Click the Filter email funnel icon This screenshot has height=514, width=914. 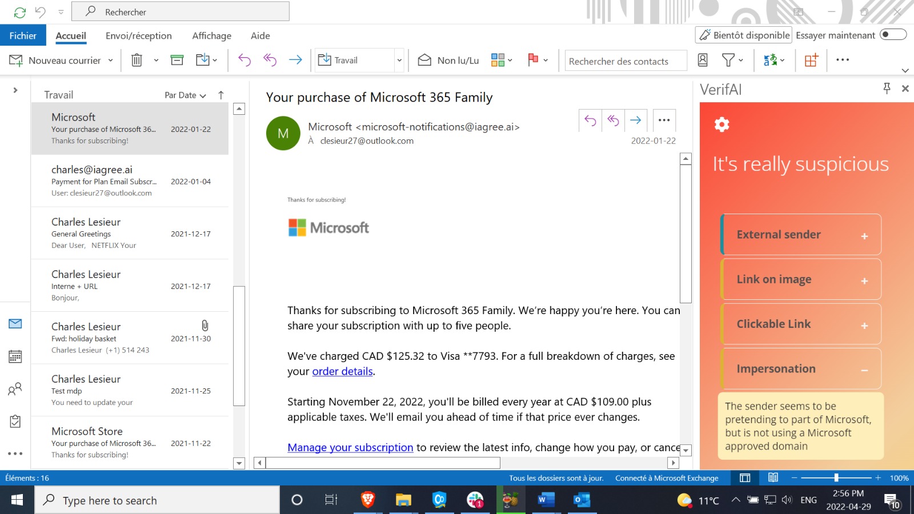728,60
